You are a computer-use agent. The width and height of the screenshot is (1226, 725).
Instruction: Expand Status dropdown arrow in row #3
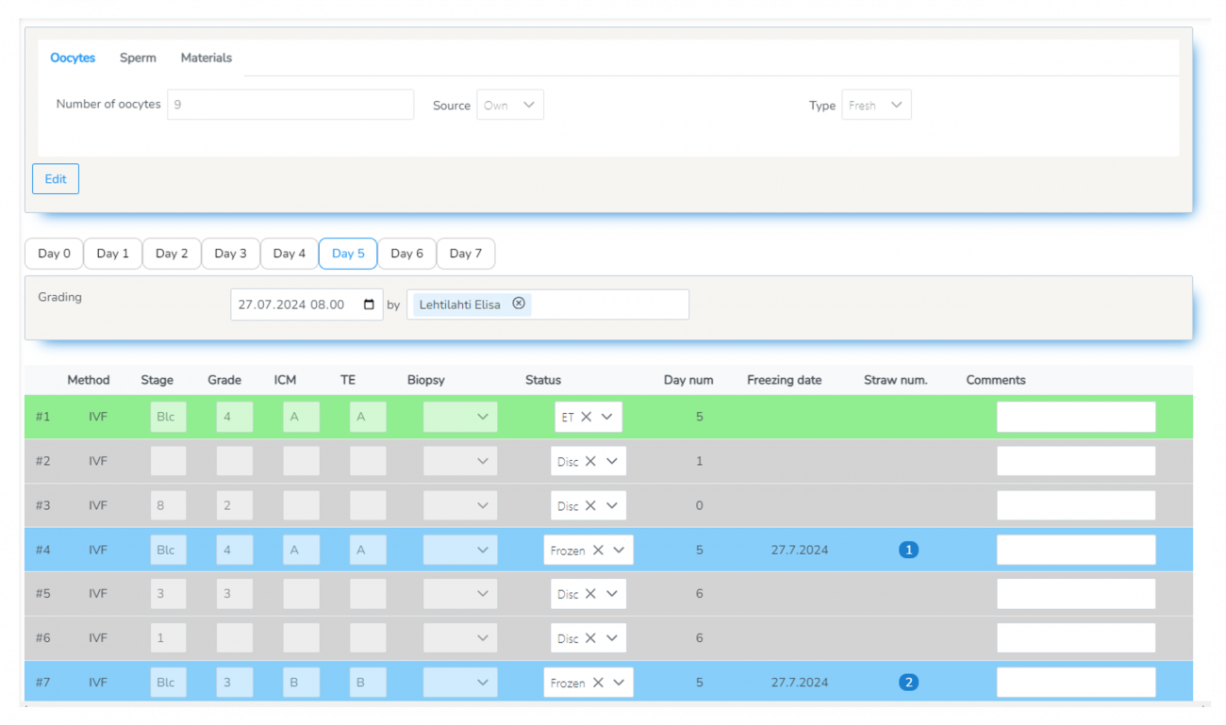[x=612, y=505]
